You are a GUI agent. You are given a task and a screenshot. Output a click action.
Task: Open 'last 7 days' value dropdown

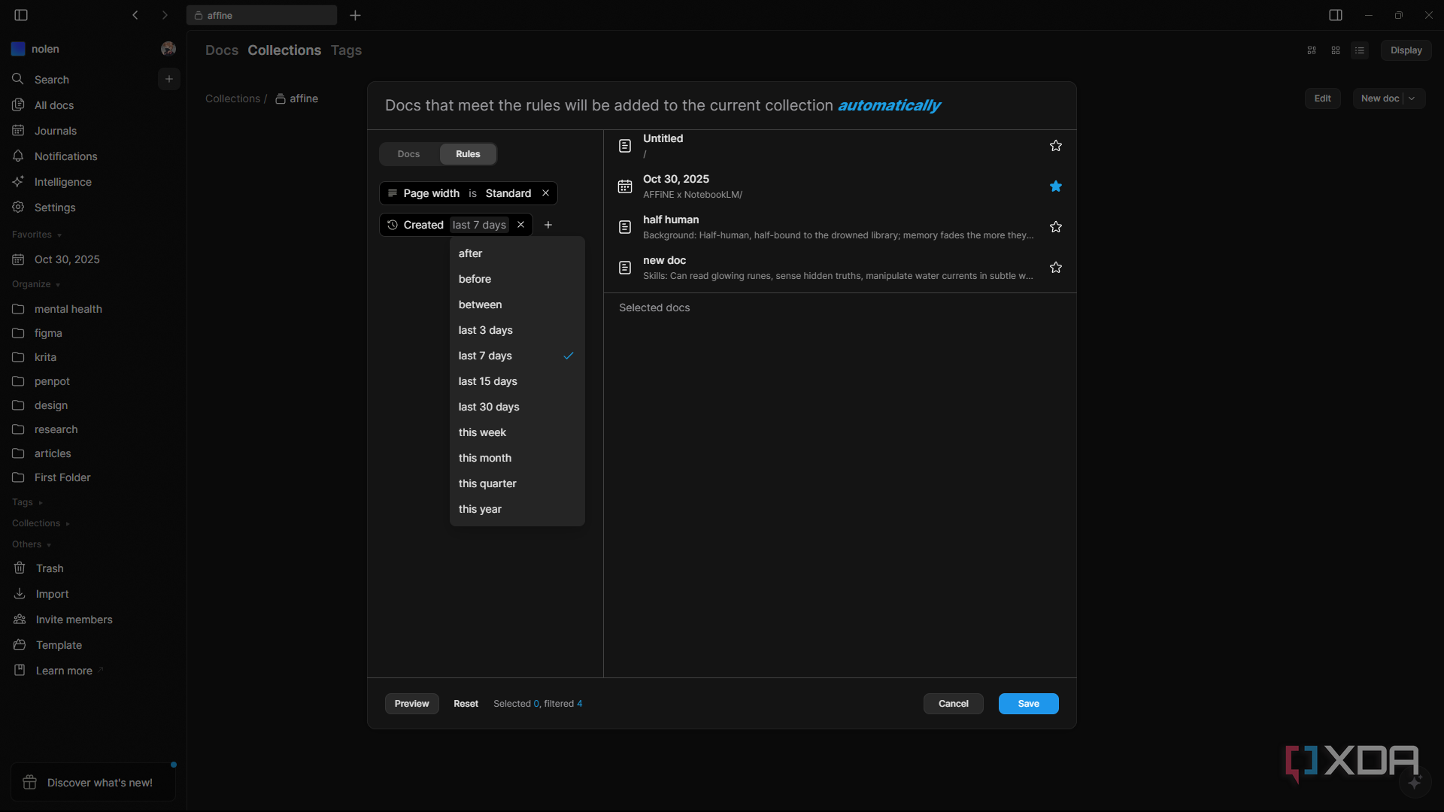[x=479, y=225]
